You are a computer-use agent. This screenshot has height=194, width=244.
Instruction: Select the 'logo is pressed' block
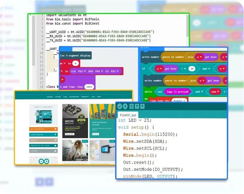(x=177, y=92)
